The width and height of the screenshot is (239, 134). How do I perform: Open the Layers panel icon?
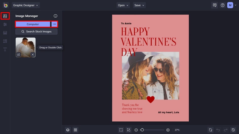click(x=68, y=130)
